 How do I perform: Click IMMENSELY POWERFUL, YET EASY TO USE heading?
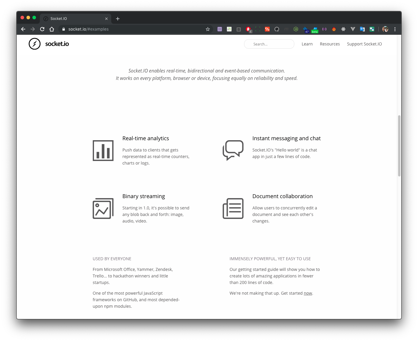click(x=270, y=259)
